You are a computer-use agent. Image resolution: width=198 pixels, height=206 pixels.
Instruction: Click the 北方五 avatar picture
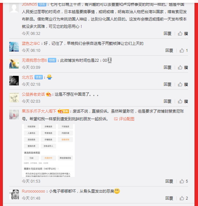click(x=14, y=81)
